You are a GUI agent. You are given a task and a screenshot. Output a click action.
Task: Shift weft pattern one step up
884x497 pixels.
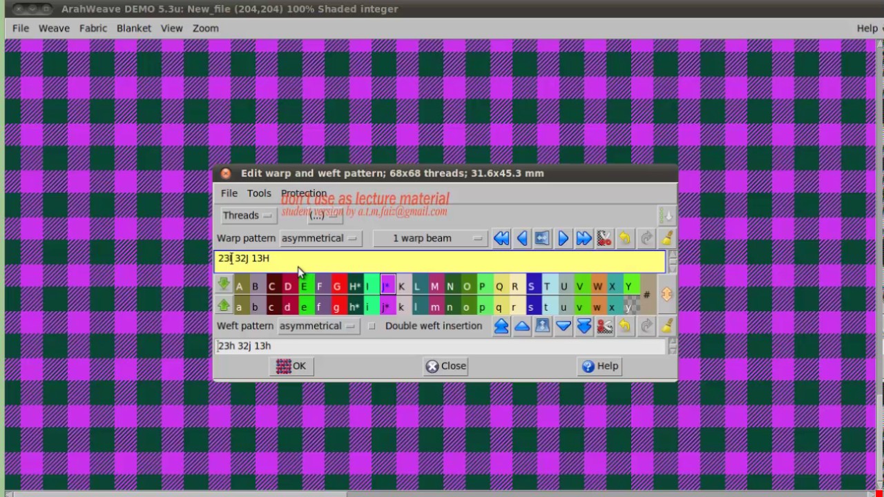tap(522, 326)
